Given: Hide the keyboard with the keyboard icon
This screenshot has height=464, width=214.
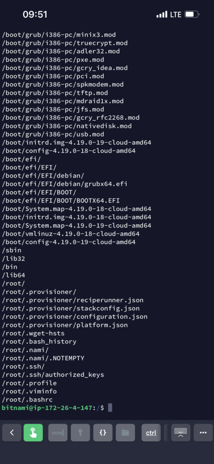Looking at the screenshot, I should pyautogui.click(x=181, y=433).
